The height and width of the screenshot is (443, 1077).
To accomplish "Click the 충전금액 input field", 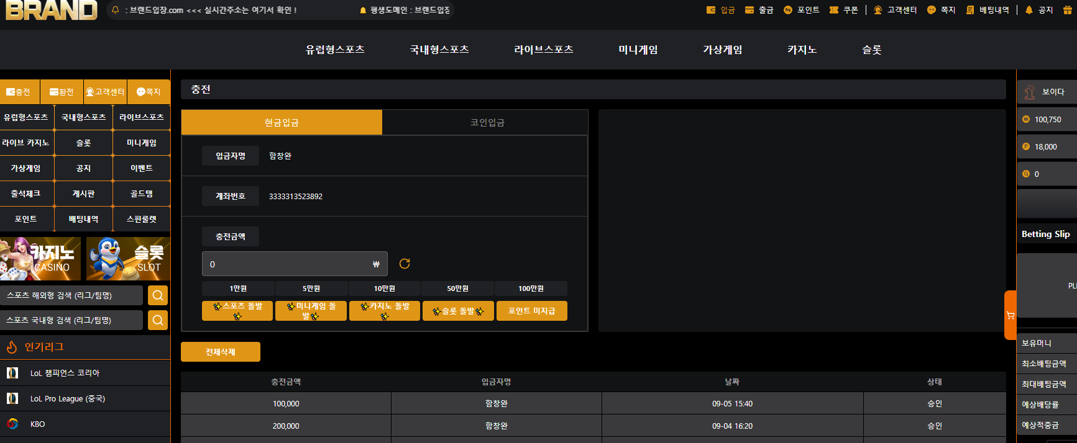I will click(x=295, y=264).
